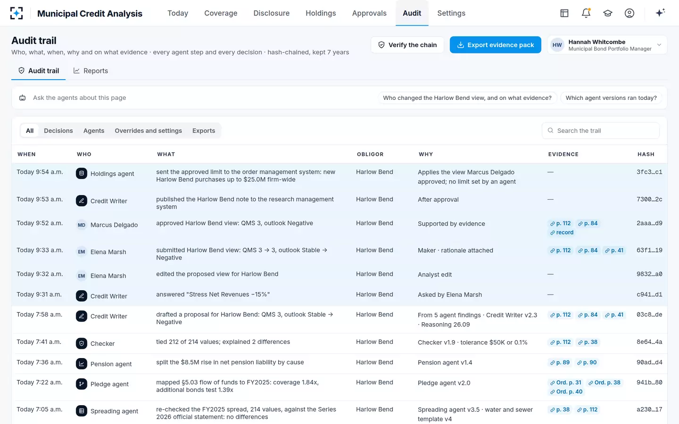Show only Exports entries

tap(204, 130)
